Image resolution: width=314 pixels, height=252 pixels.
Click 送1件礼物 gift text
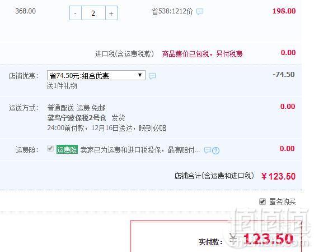coord(62,86)
